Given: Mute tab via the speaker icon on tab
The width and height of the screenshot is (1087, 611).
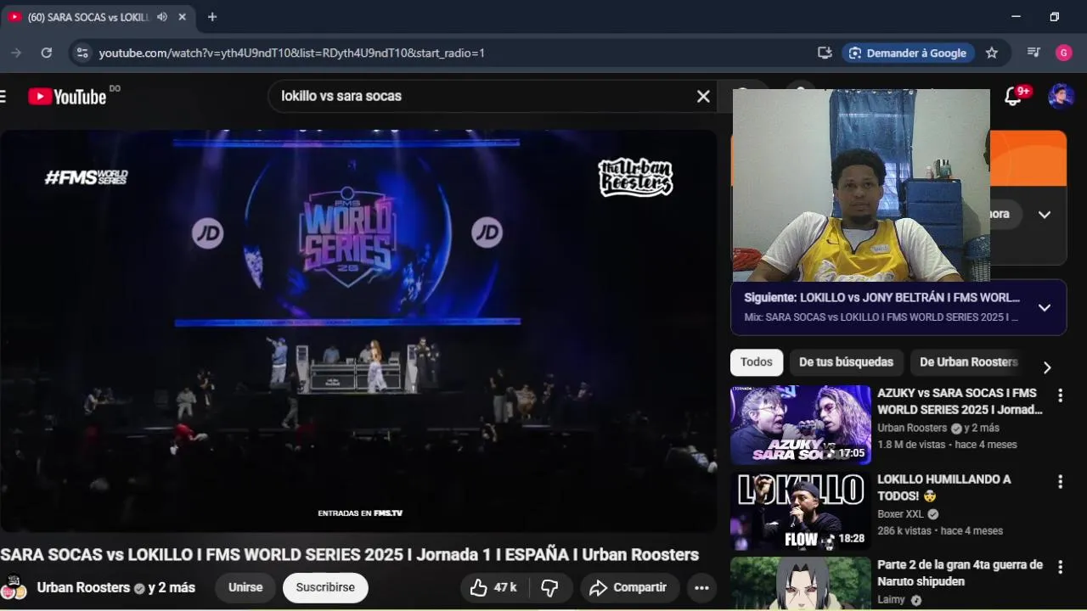Looking at the screenshot, I should [x=162, y=17].
